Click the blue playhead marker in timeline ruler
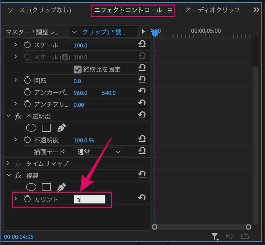 (155, 33)
